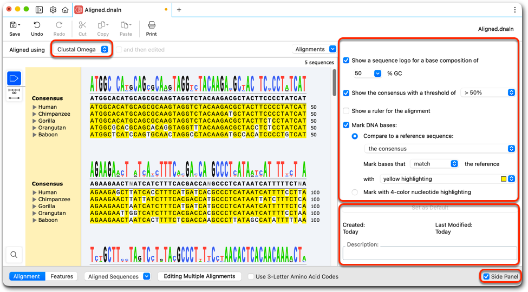Uncheck Mark DNA bases

(x=346, y=125)
